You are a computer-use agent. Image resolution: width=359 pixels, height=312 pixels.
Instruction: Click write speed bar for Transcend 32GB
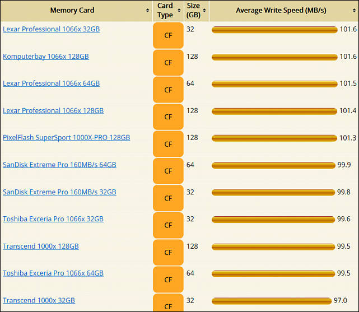click(272, 301)
